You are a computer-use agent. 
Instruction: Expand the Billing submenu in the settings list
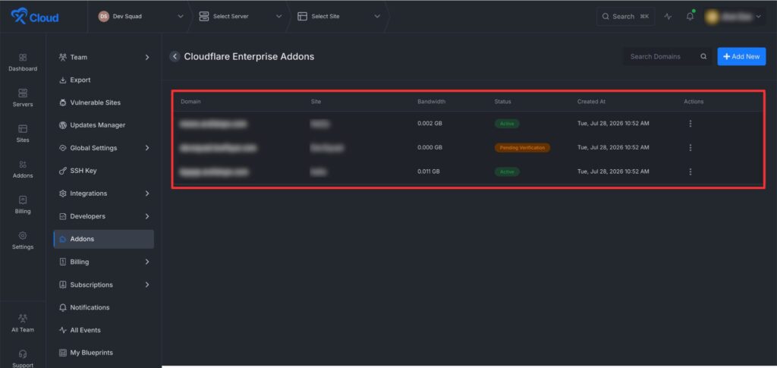coord(147,262)
